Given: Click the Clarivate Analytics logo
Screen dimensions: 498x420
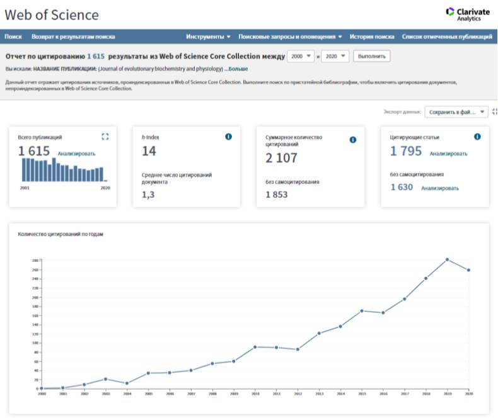Looking at the screenshot, I should [468, 14].
